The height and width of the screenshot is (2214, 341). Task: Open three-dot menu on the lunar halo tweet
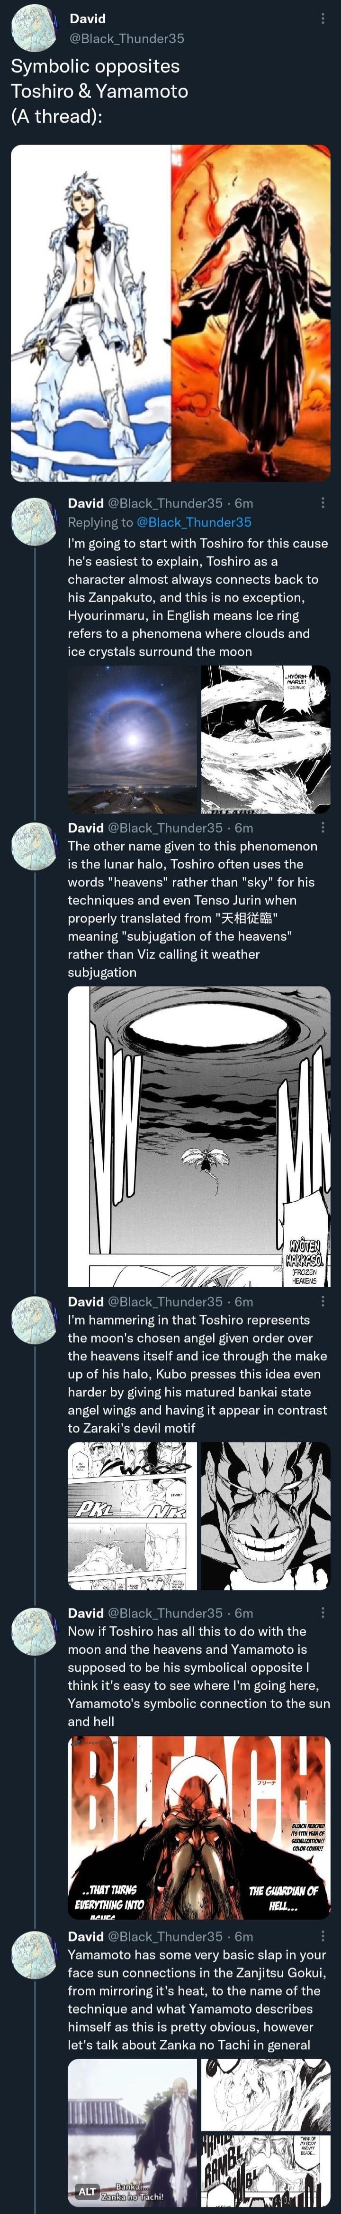point(322,828)
